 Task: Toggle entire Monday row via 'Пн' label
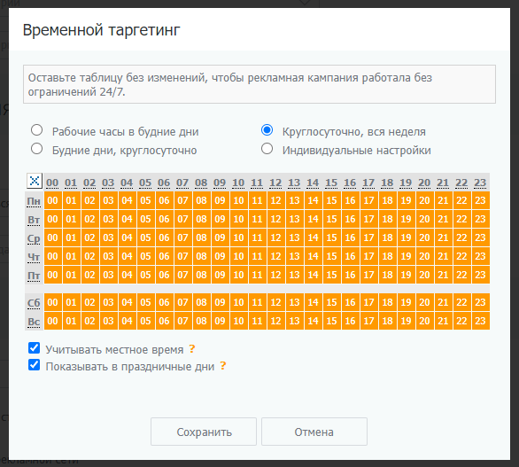(34, 201)
